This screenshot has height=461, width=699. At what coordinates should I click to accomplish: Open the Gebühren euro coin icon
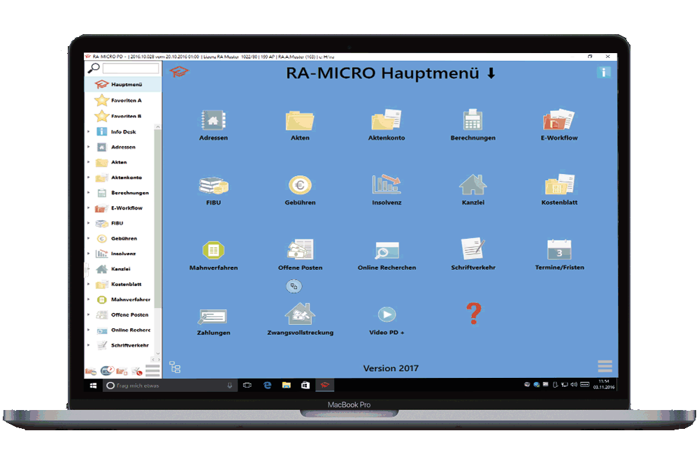click(x=300, y=185)
